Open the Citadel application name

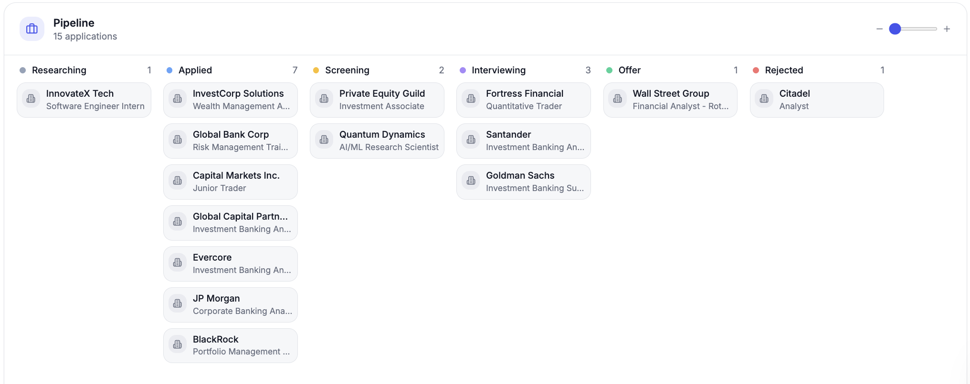point(794,93)
